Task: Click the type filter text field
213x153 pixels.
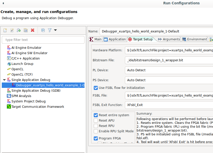Action: point(43,40)
